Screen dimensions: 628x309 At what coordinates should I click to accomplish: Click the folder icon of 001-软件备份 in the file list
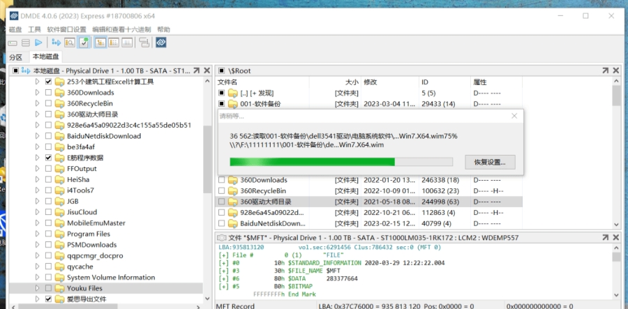[x=232, y=104]
